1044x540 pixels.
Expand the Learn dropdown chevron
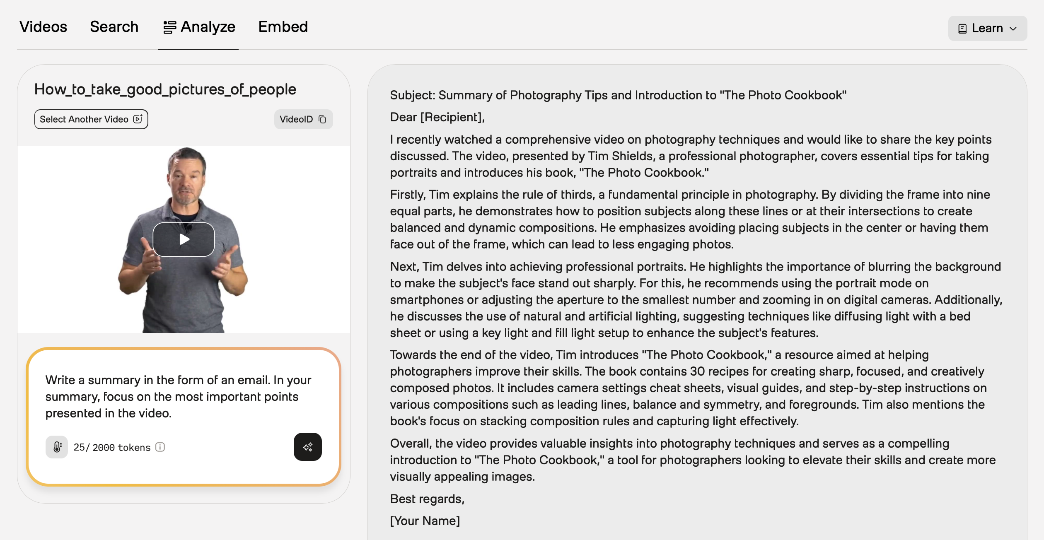click(x=1013, y=29)
